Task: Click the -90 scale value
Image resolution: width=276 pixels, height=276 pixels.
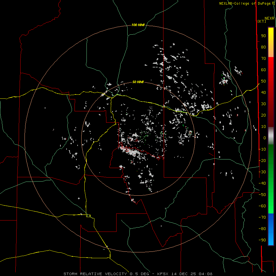Action: point(262,240)
